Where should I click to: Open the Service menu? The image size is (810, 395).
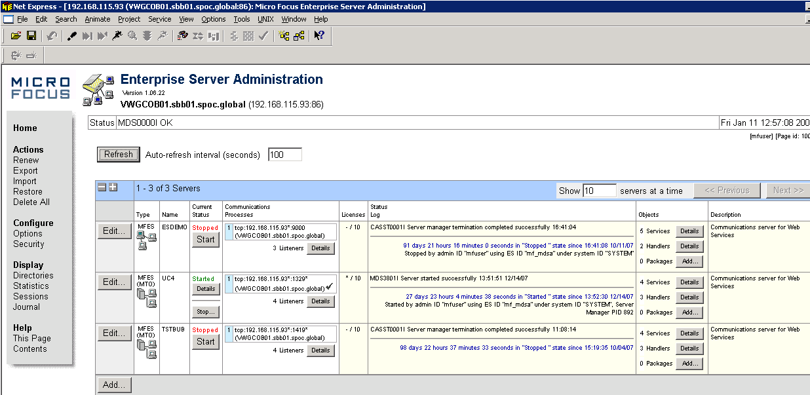(160, 19)
